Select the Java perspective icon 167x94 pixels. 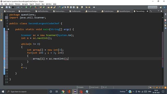[164, 7]
